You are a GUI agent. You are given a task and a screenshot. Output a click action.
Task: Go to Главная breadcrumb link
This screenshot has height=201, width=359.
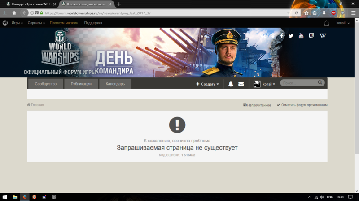coord(35,105)
